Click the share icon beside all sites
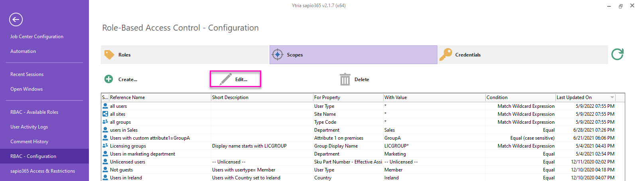 105,114
